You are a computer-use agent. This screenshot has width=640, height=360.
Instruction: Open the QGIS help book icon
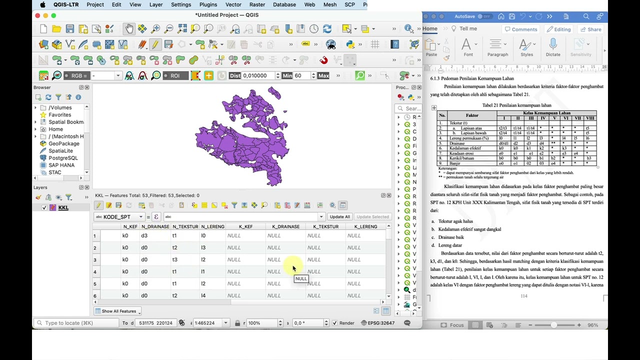(394, 45)
